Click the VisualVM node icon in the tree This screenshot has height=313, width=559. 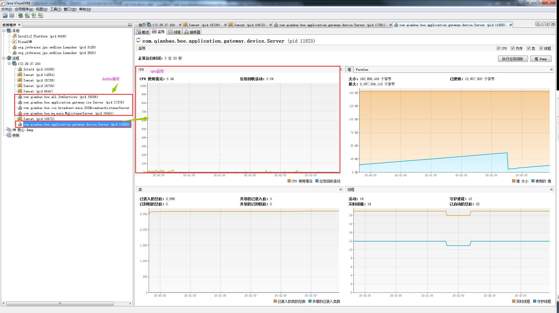14,42
